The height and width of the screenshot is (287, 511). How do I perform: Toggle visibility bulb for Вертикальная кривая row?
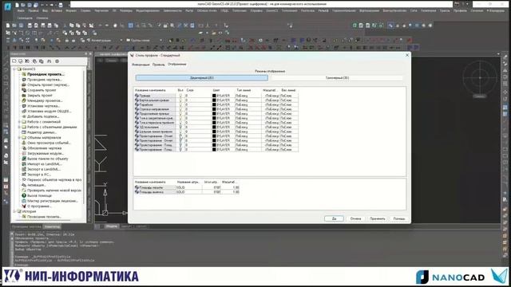(180, 100)
